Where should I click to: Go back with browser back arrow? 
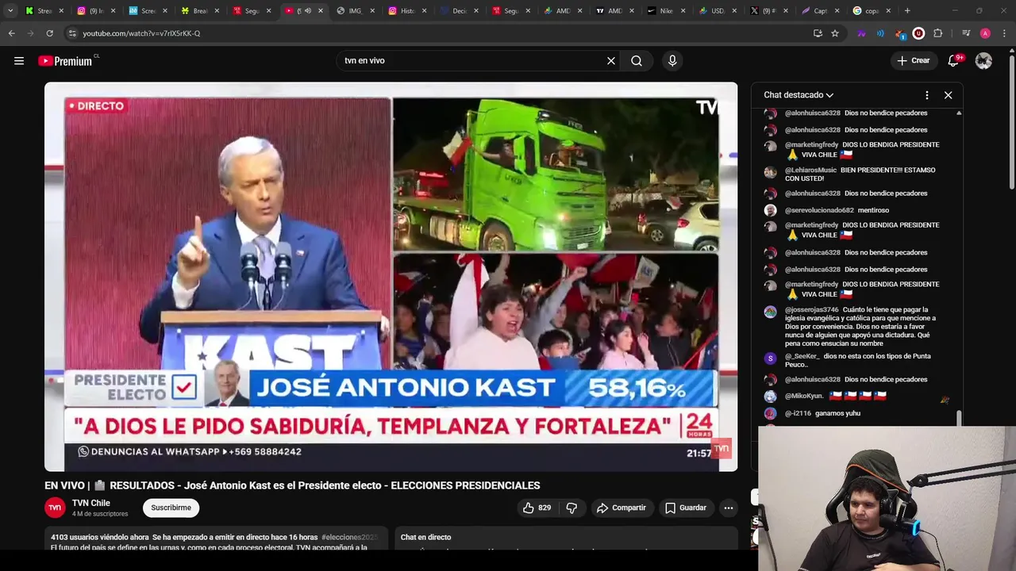tap(11, 33)
